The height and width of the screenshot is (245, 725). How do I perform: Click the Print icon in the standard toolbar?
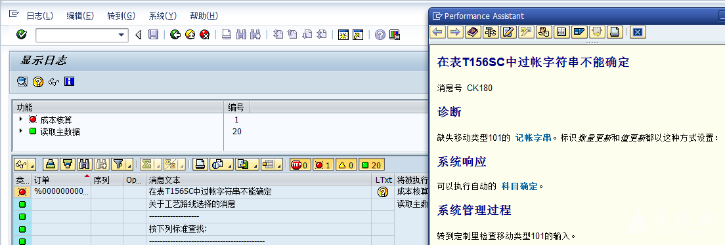tap(226, 35)
